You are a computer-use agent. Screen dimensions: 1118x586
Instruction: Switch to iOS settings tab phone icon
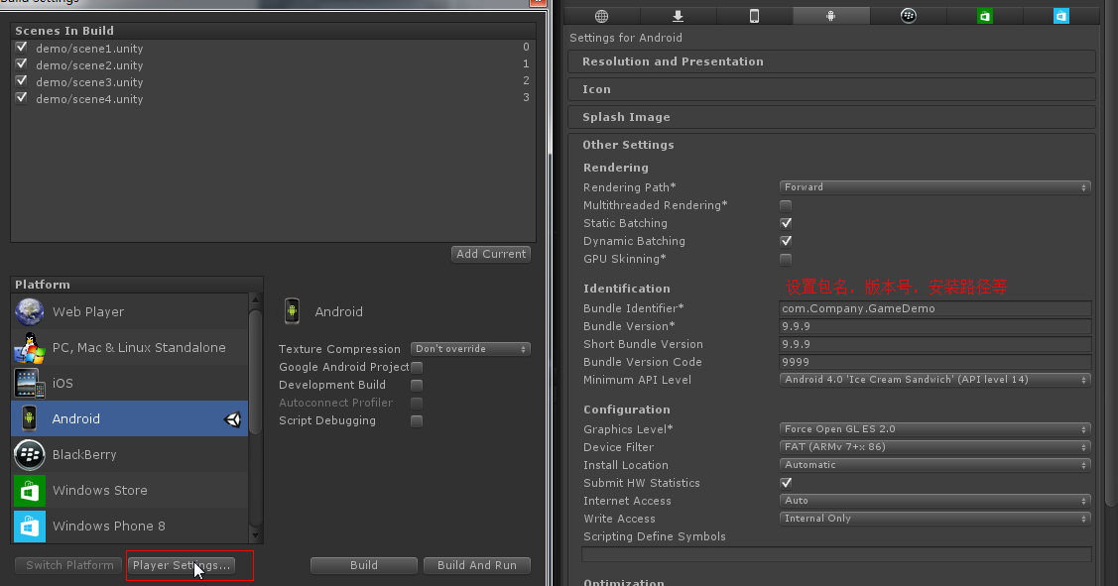[x=754, y=16]
